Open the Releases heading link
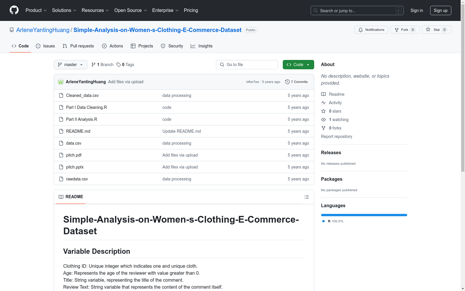 click(331, 152)
